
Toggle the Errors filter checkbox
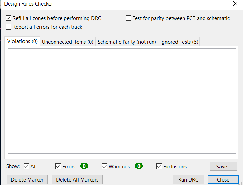pos(58,166)
